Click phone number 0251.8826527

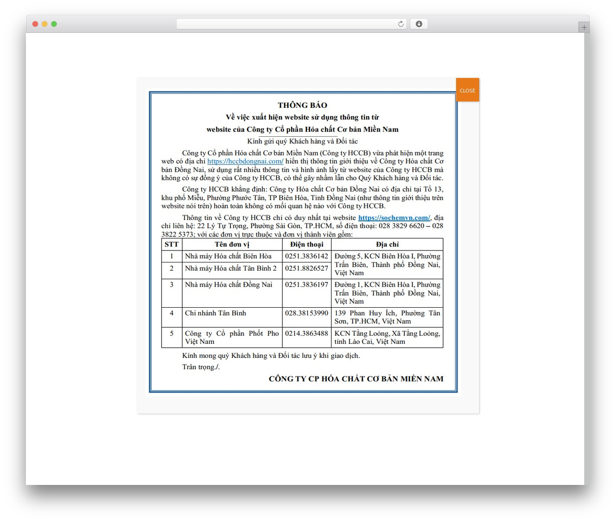click(x=307, y=268)
